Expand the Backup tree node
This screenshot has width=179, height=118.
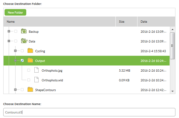[x=9, y=31]
